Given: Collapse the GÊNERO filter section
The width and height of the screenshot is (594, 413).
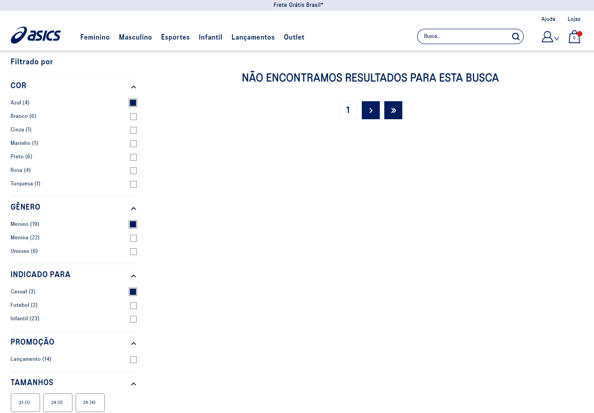Looking at the screenshot, I should (133, 208).
